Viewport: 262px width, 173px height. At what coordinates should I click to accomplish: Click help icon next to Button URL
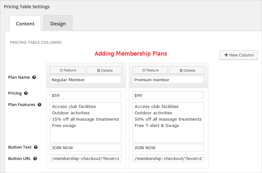click(35, 159)
